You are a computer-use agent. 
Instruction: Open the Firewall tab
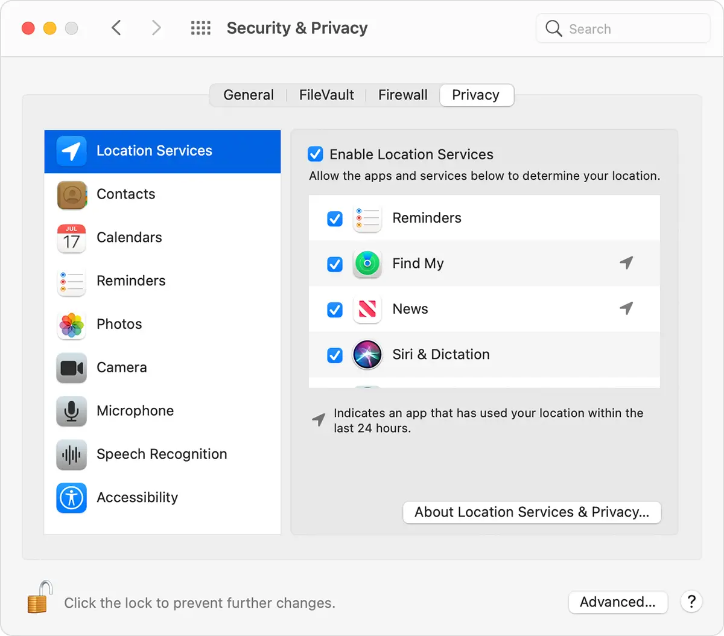tap(402, 95)
